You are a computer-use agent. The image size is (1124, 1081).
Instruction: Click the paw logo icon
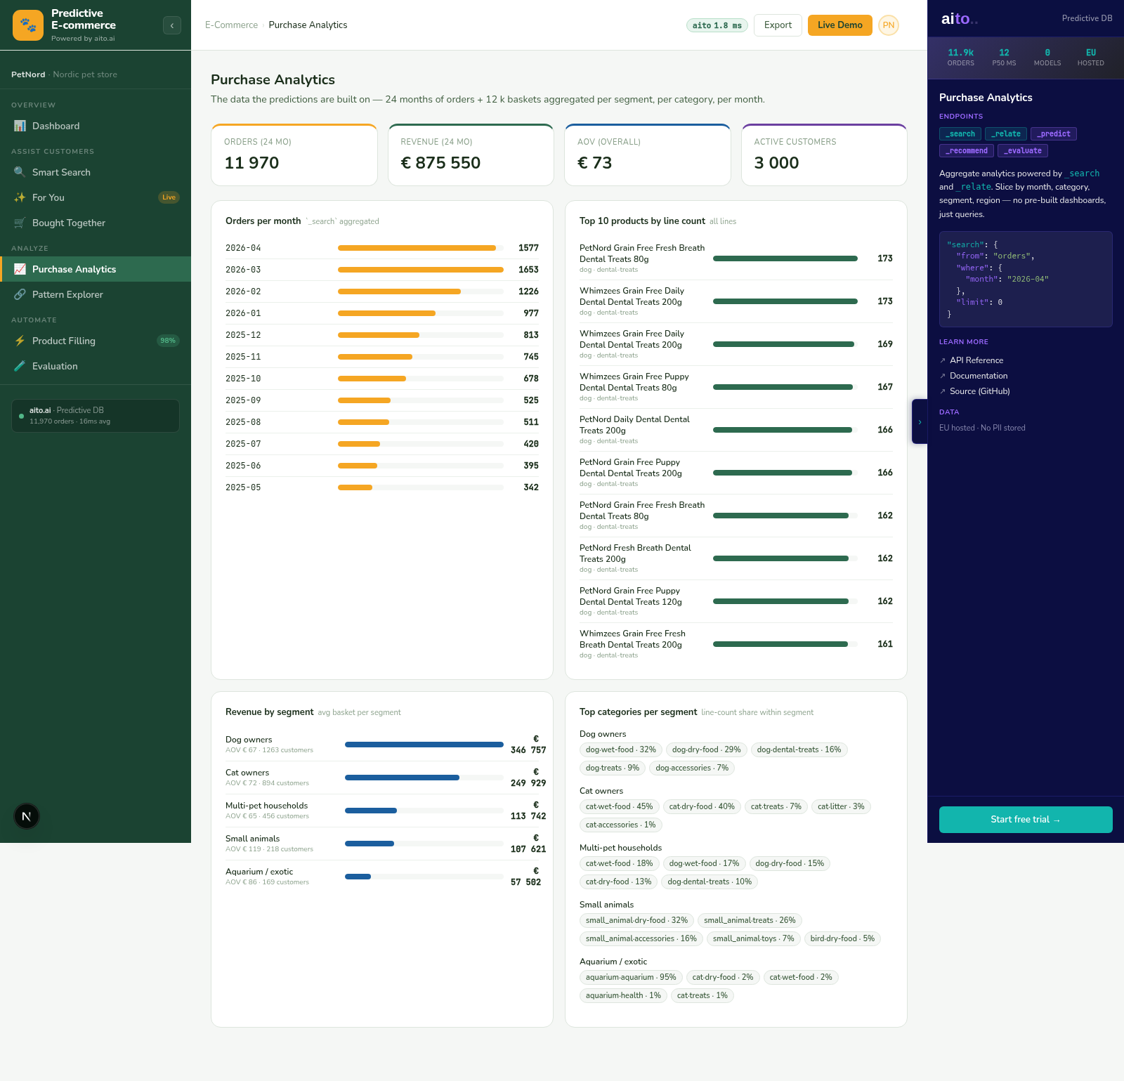pos(28,25)
